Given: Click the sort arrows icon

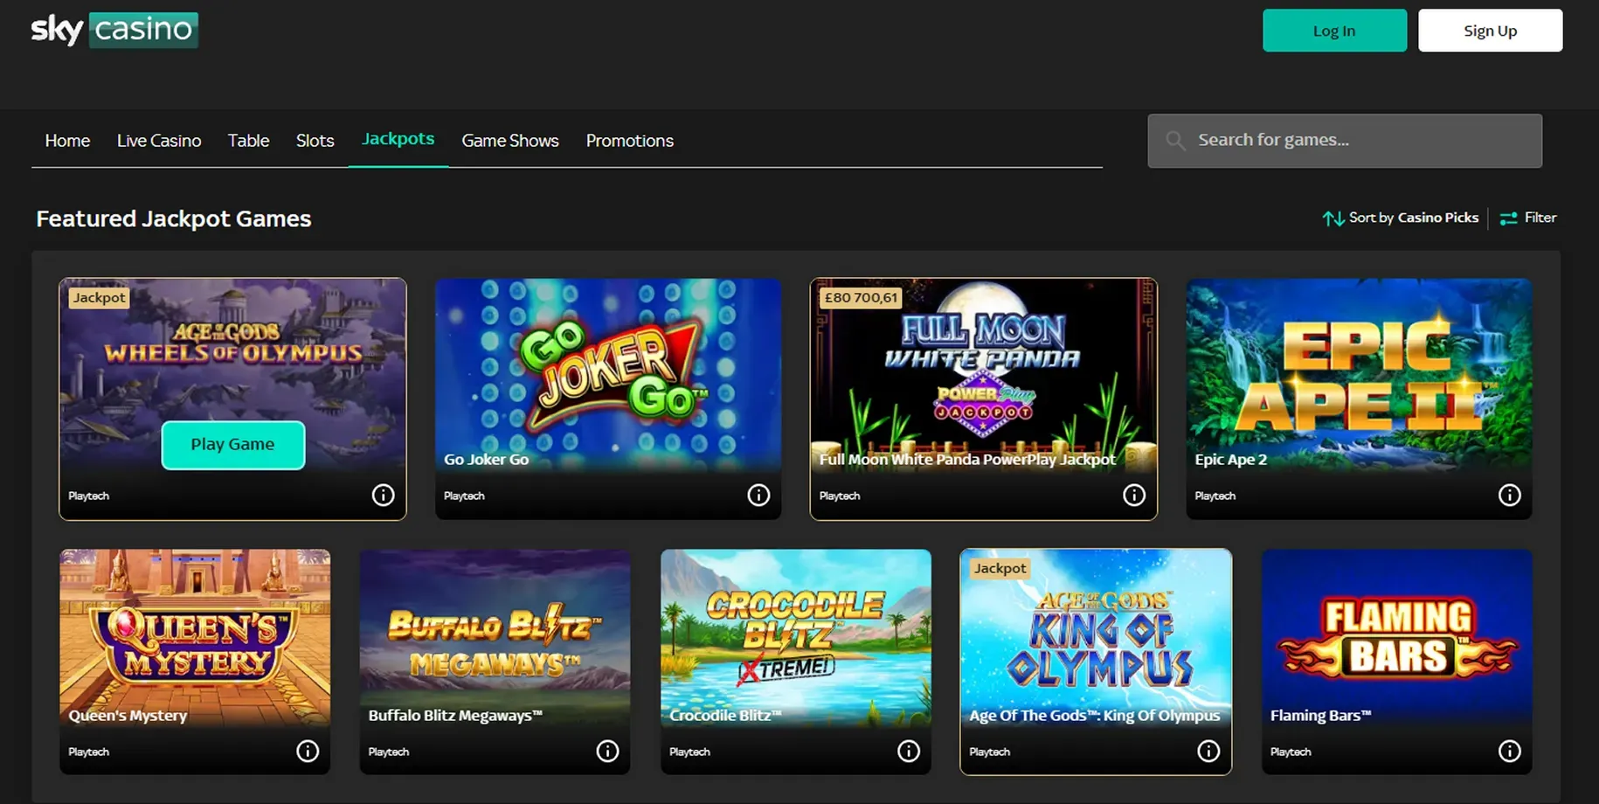Looking at the screenshot, I should (x=1332, y=218).
